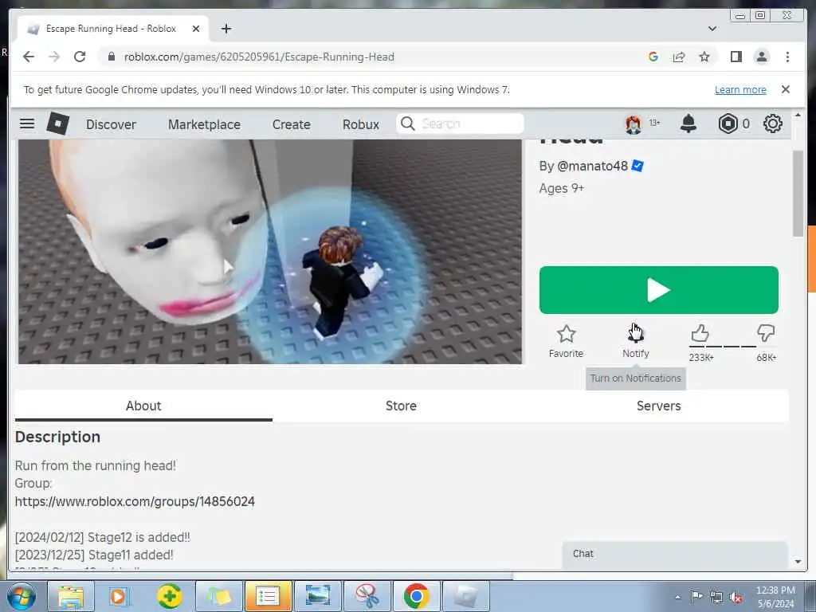The width and height of the screenshot is (816, 612).
Task: Open a new Chrome tab
Action: tap(226, 29)
